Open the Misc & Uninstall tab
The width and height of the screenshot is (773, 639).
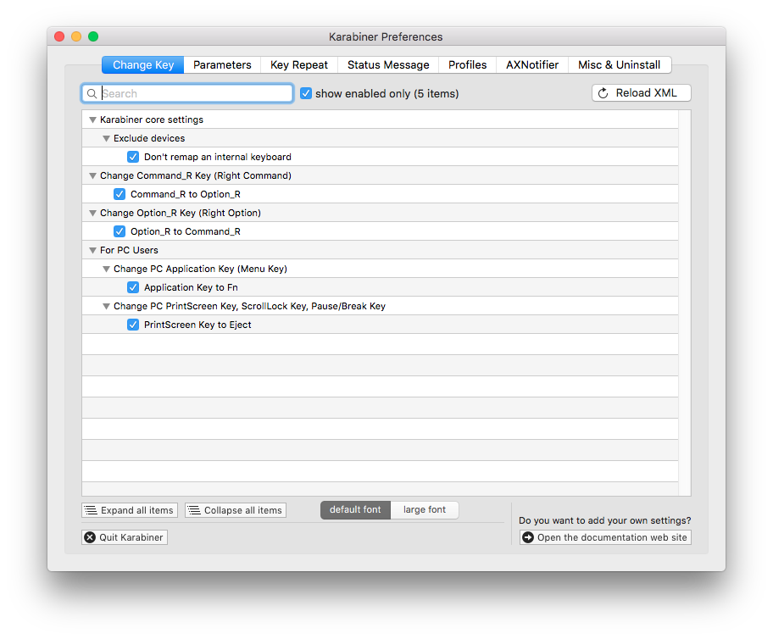tap(620, 65)
